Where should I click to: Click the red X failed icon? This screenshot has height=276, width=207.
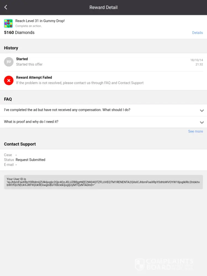(x=9, y=80)
